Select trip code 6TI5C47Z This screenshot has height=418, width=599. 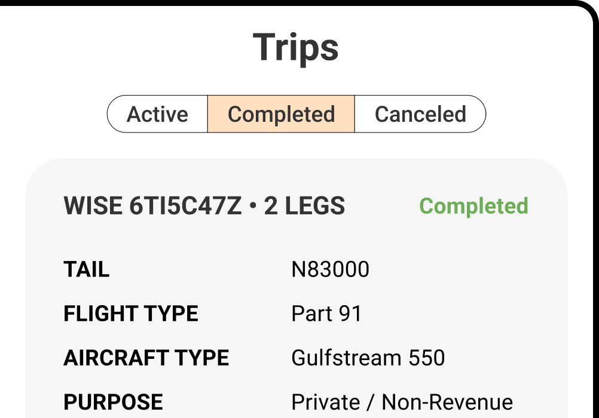point(185,206)
